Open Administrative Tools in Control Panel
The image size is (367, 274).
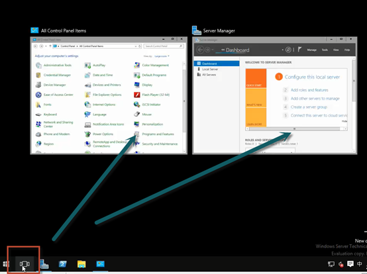pyautogui.click(x=54, y=66)
